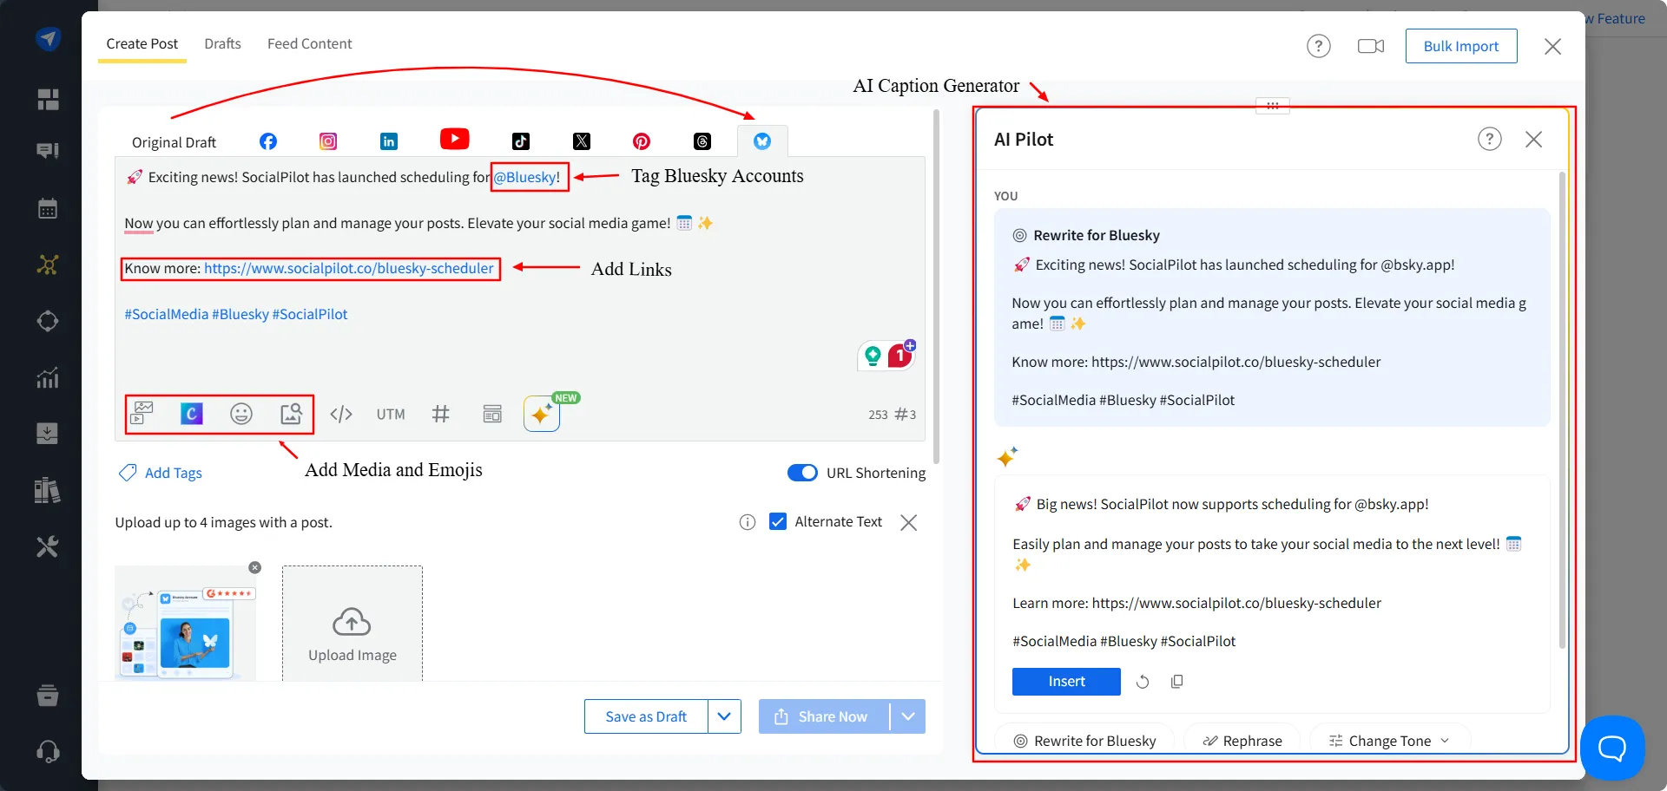This screenshot has height=791, width=1667.
Task: Open the hashtag suggestion tool
Action: pos(441,414)
